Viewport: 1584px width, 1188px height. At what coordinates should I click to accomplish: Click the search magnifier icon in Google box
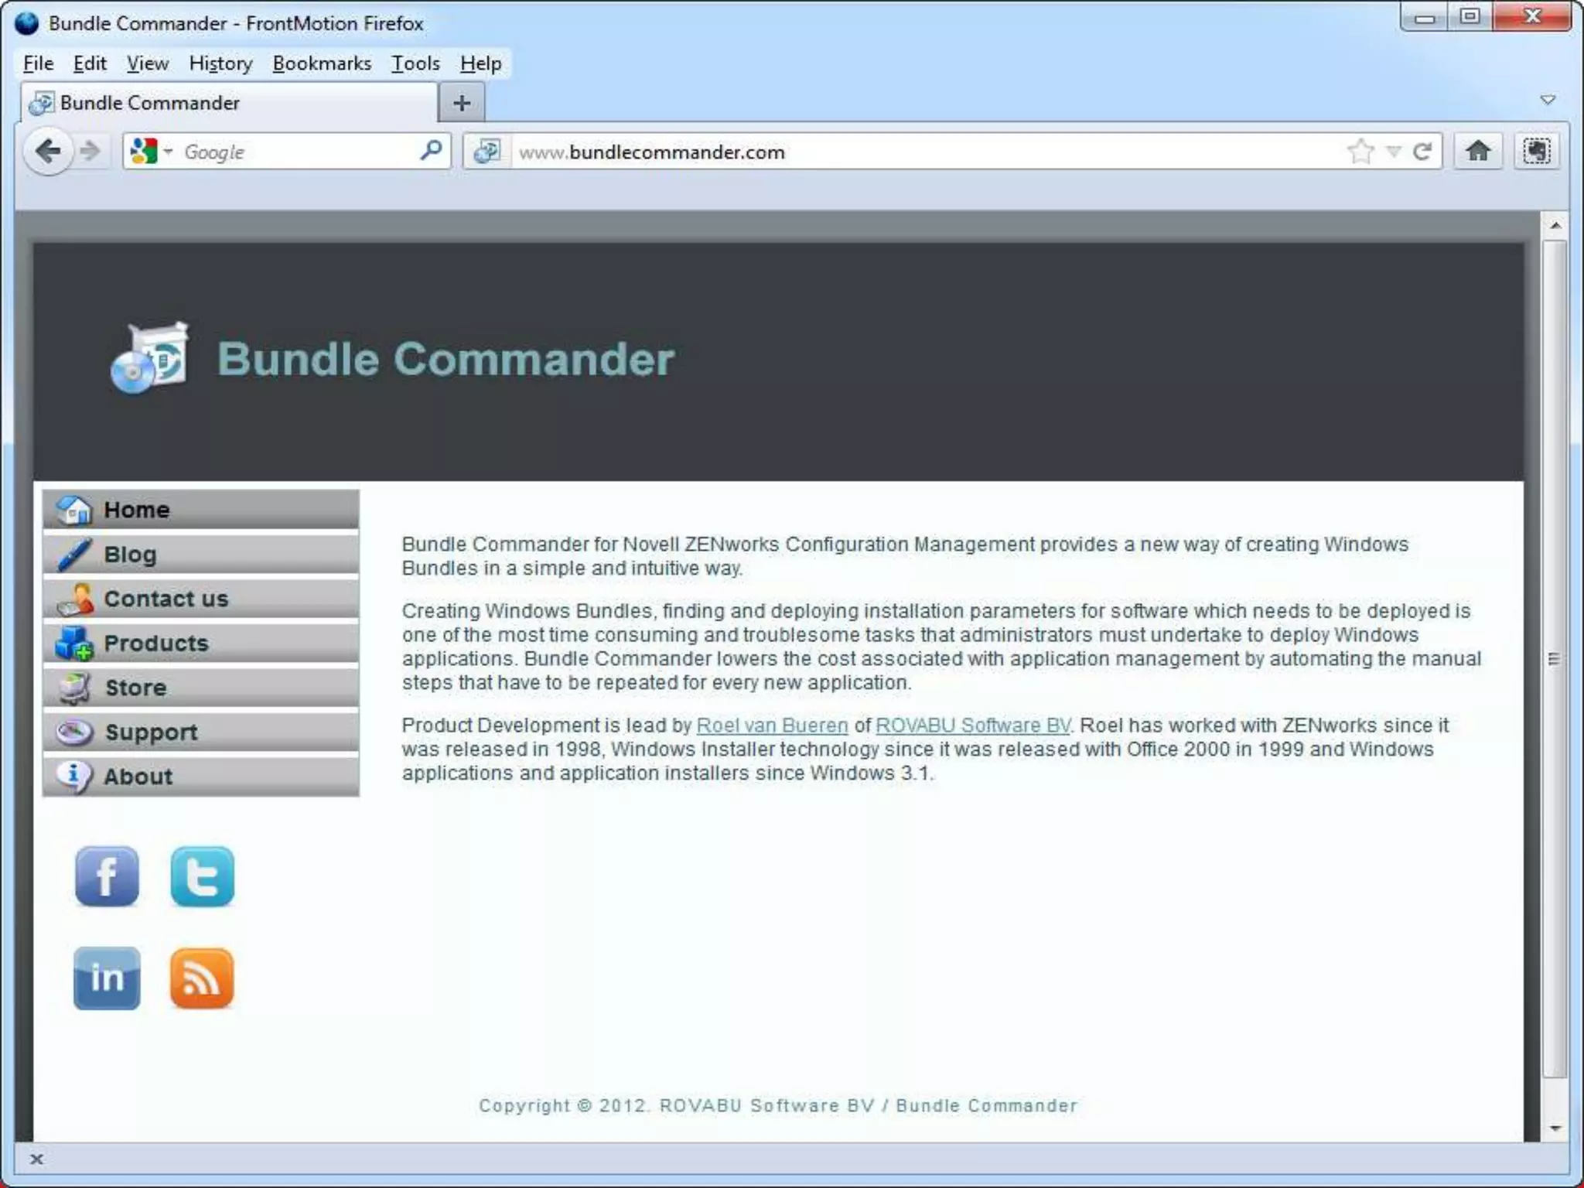(x=431, y=150)
